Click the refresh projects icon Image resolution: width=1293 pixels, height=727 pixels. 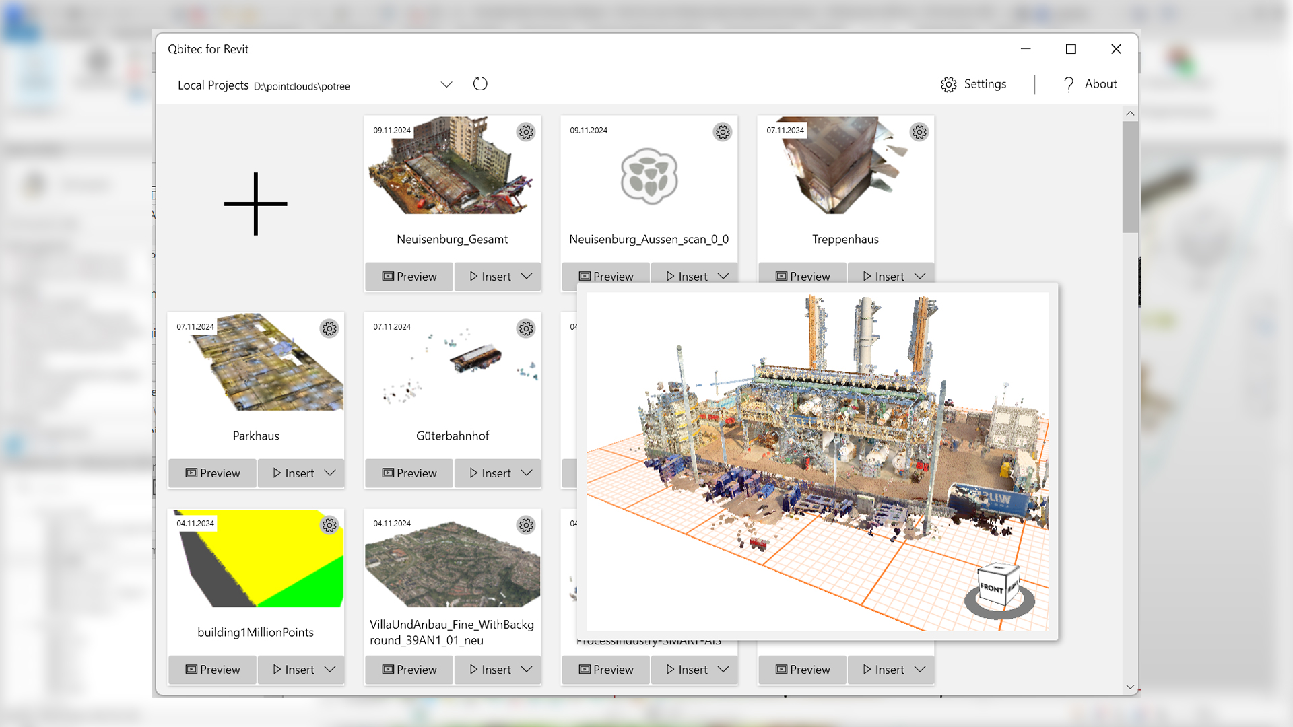tap(480, 84)
